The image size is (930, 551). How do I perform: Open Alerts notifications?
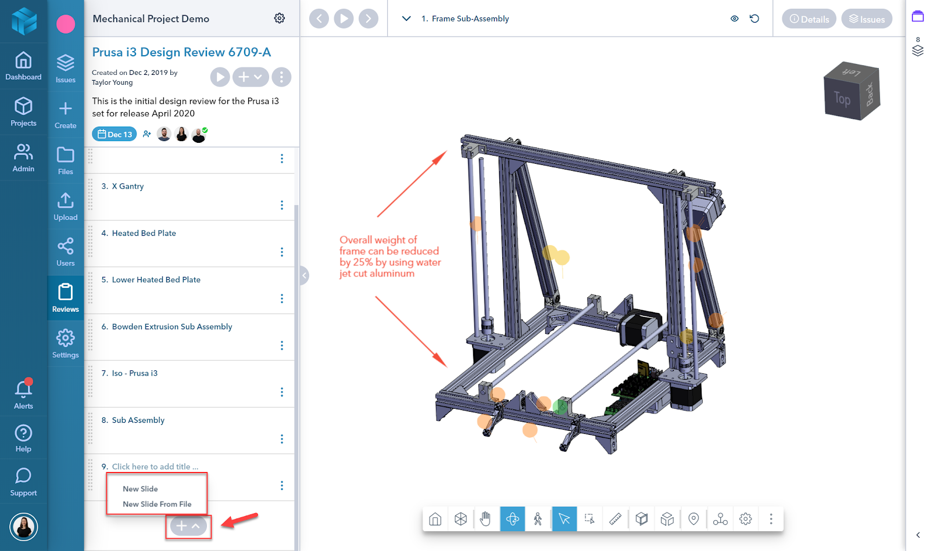coord(23,395)
